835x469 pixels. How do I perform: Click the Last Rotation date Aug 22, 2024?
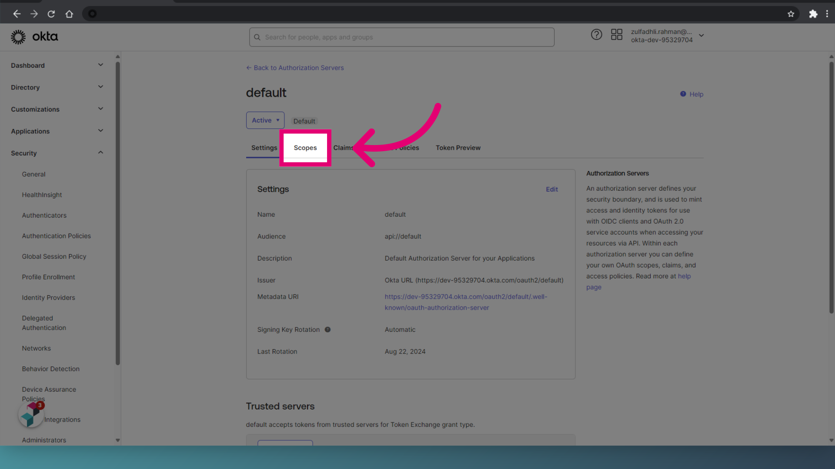(405, 352)
